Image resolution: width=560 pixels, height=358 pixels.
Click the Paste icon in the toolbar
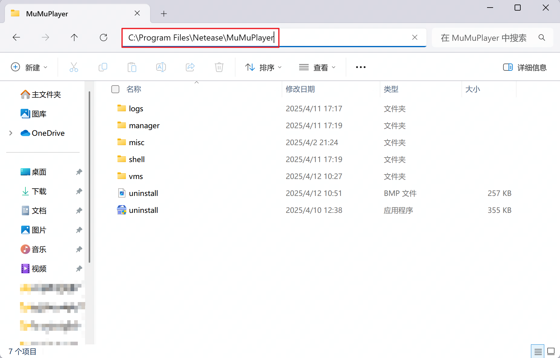click(132, 67)
